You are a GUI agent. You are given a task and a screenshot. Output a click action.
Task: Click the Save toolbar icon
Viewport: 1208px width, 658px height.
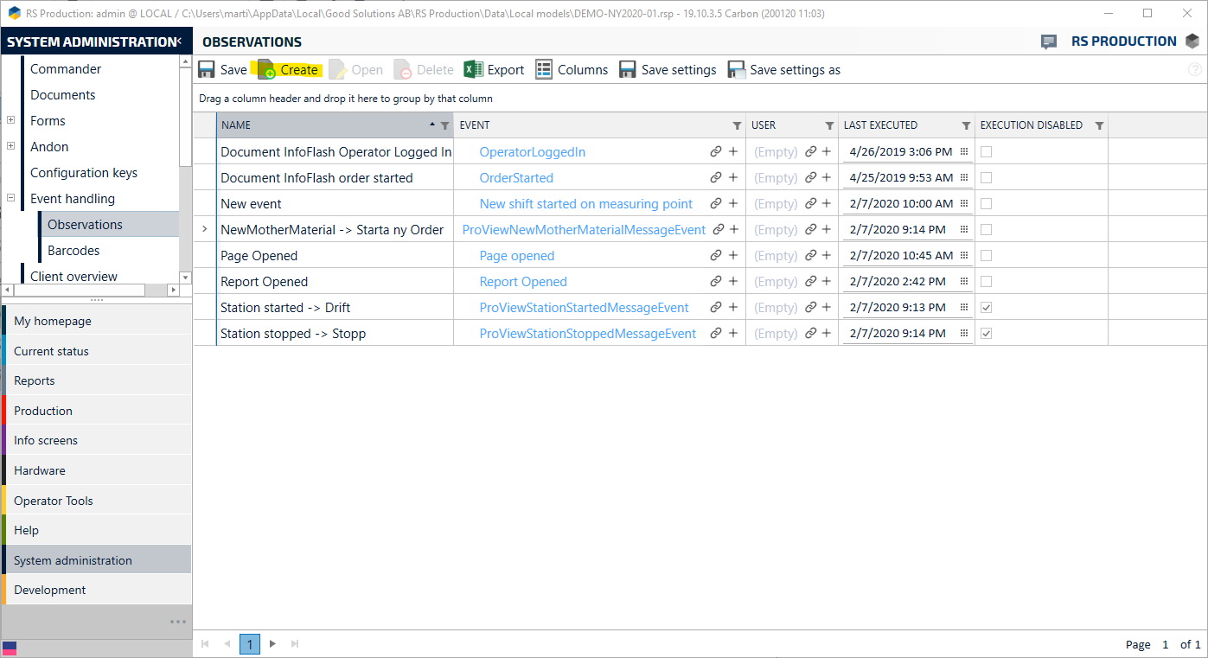[x=208, y=70]
